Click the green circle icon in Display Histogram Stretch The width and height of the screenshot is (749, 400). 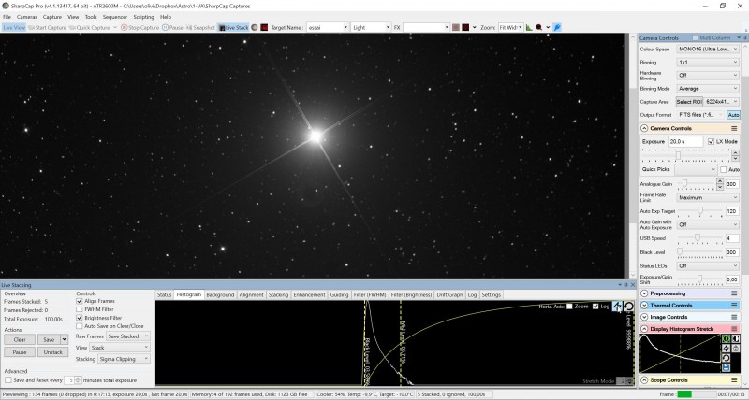[727, 338]
